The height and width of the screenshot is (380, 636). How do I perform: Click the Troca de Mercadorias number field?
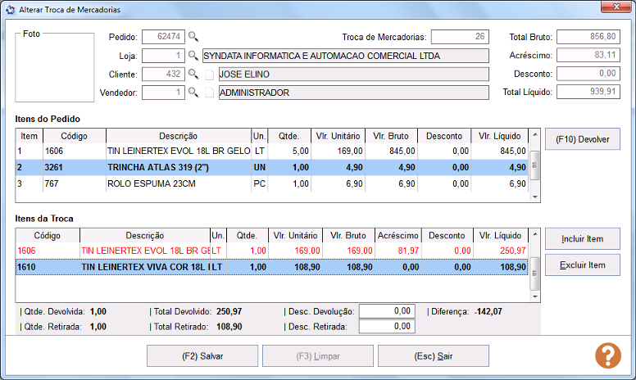(x=460, y=37)
